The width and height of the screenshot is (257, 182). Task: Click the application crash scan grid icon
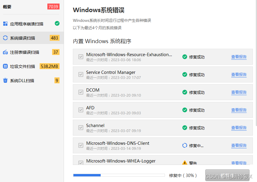pos(5,24)
